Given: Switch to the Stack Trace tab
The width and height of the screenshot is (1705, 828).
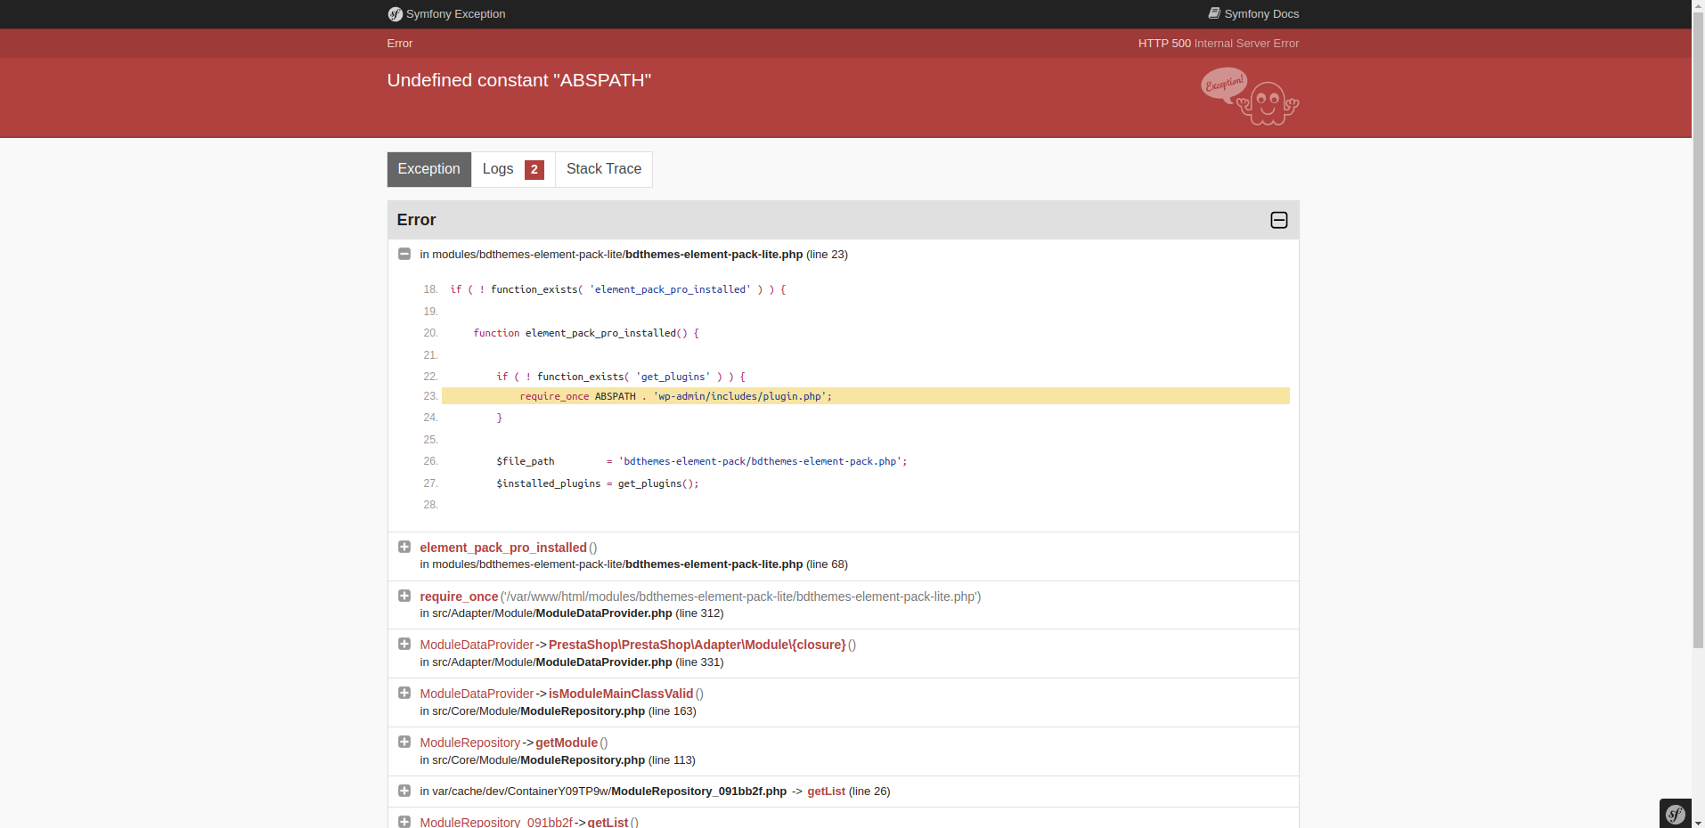Looking at the screenshot, I should [604, 169].
